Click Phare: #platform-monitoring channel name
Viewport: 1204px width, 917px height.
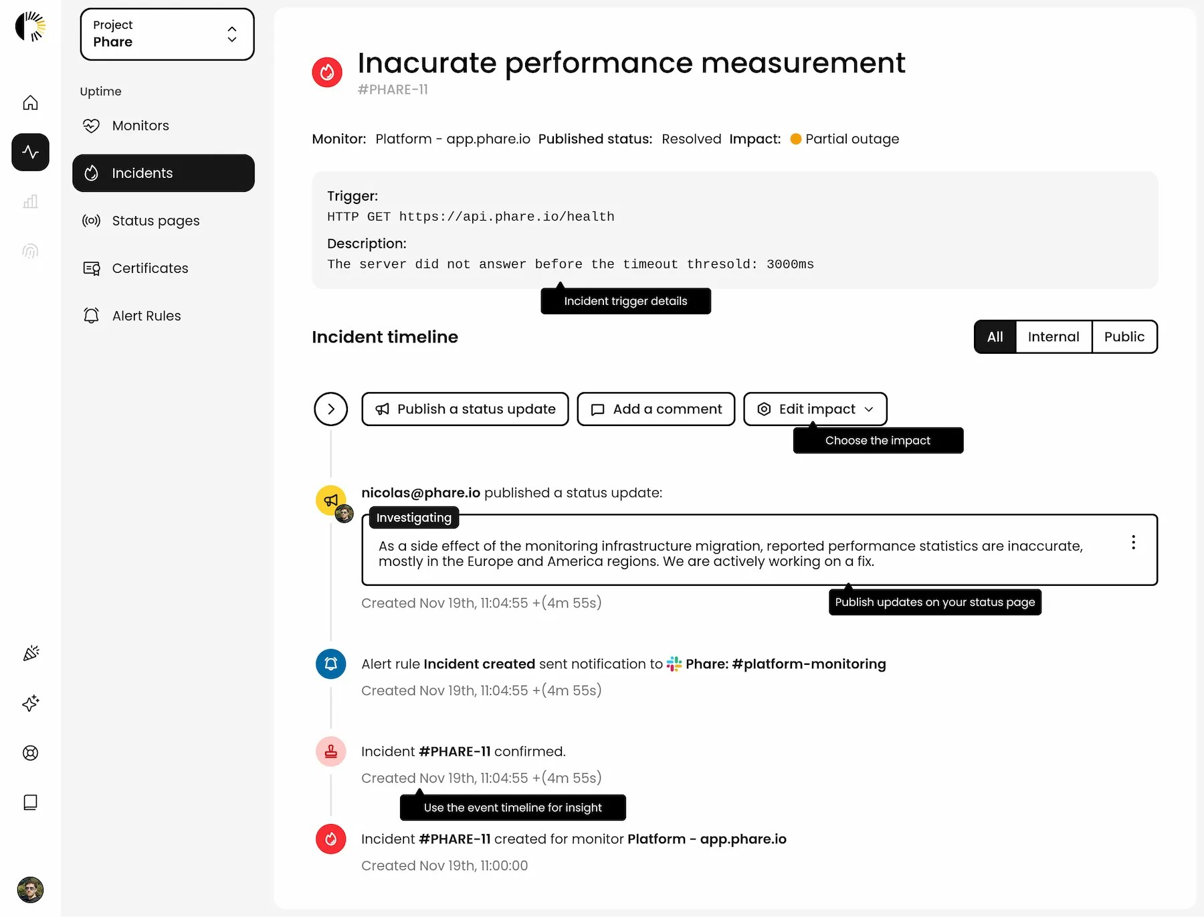pyautogui.click(x=785, y=664)
